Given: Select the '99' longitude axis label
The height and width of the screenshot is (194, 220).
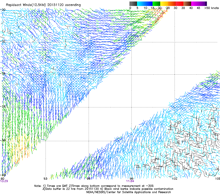Looking at the screenshot, I should coord(131,179).
